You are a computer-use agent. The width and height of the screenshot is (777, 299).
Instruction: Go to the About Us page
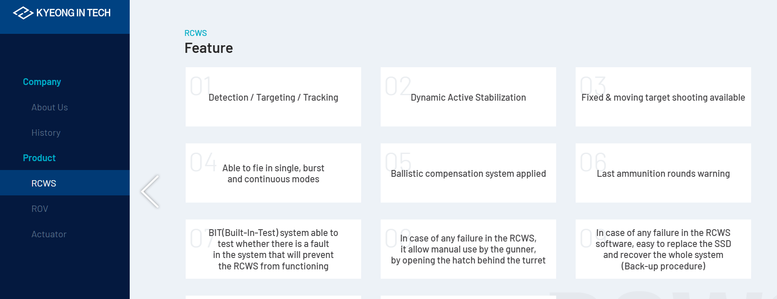(x=50, y=107)
